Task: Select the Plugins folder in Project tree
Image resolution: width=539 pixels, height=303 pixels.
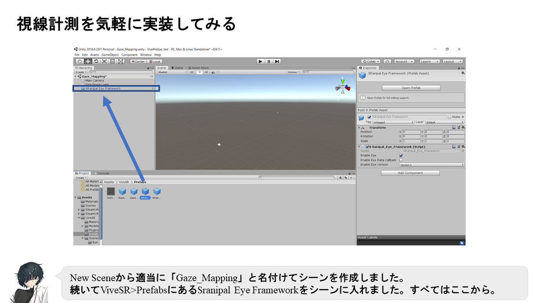Action: tap(93, 230)
